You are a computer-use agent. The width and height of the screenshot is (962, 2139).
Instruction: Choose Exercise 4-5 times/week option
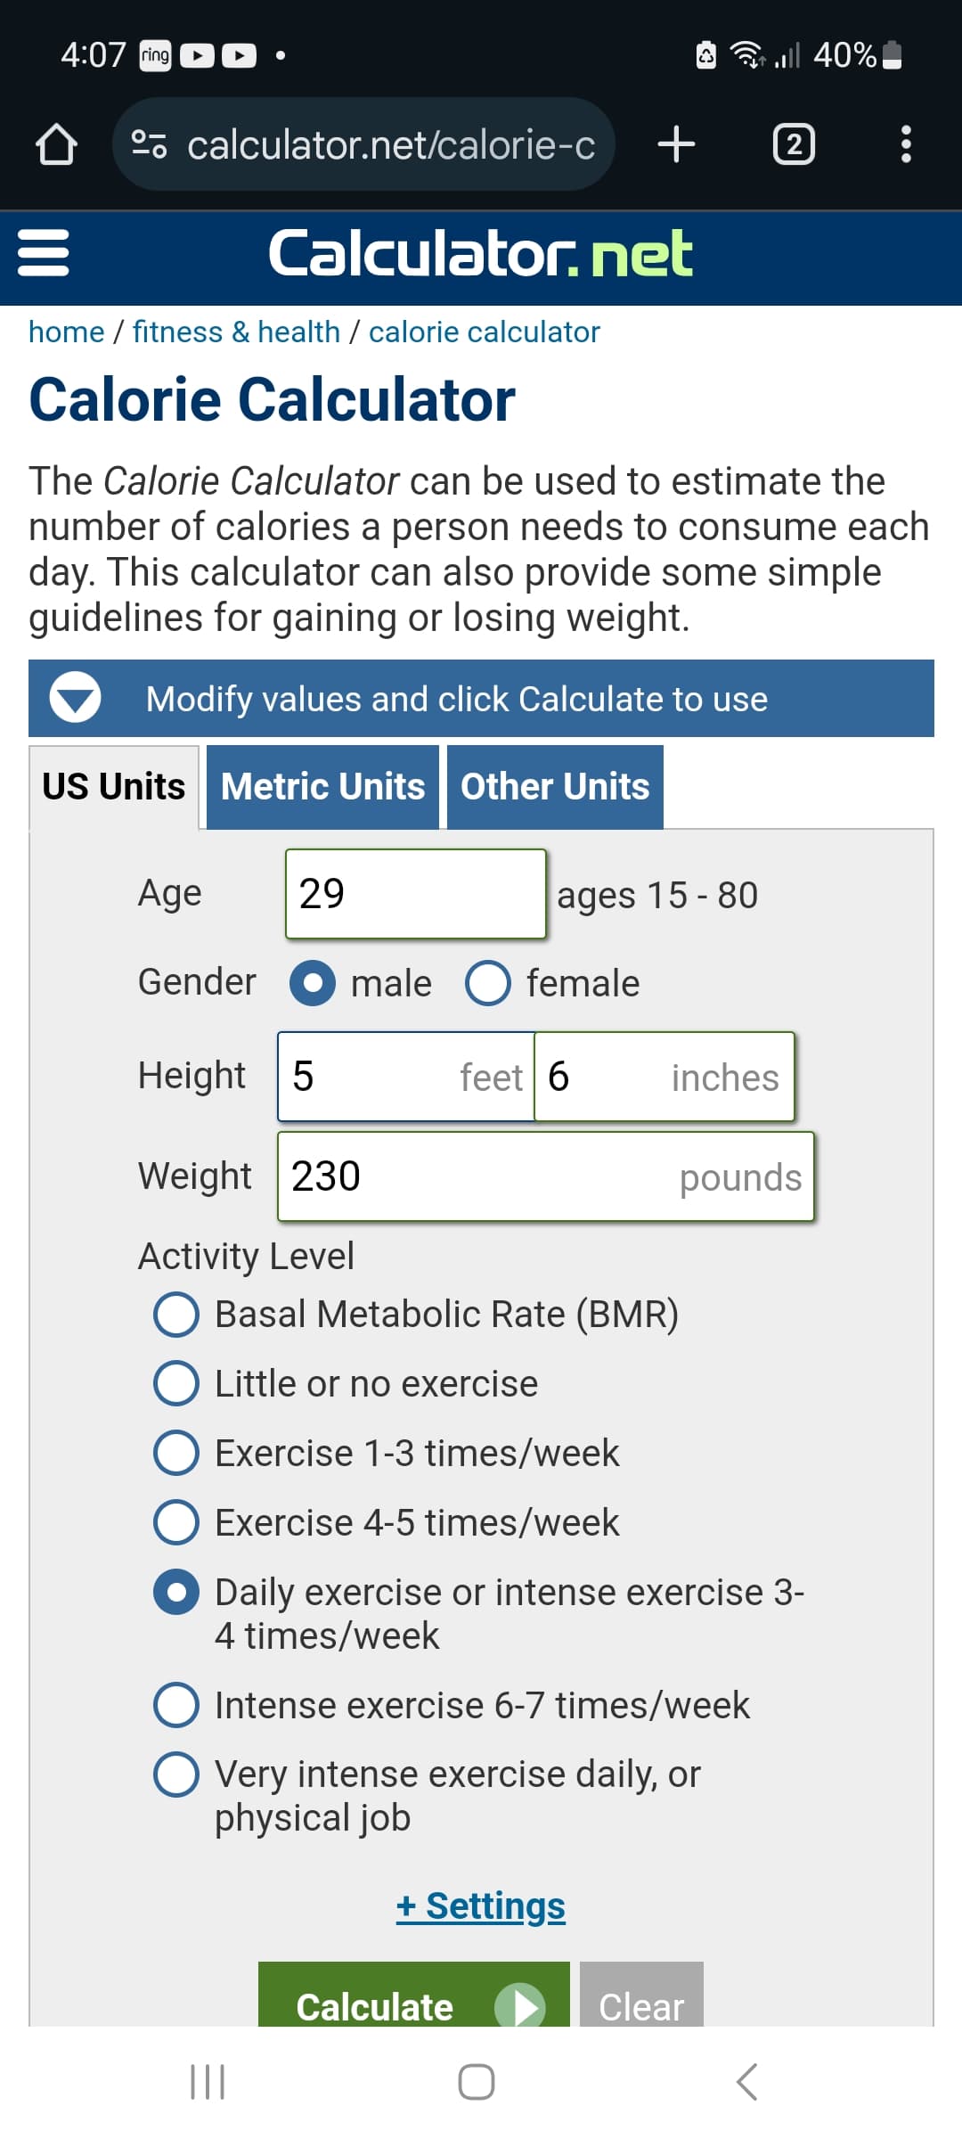[176, 1522]
